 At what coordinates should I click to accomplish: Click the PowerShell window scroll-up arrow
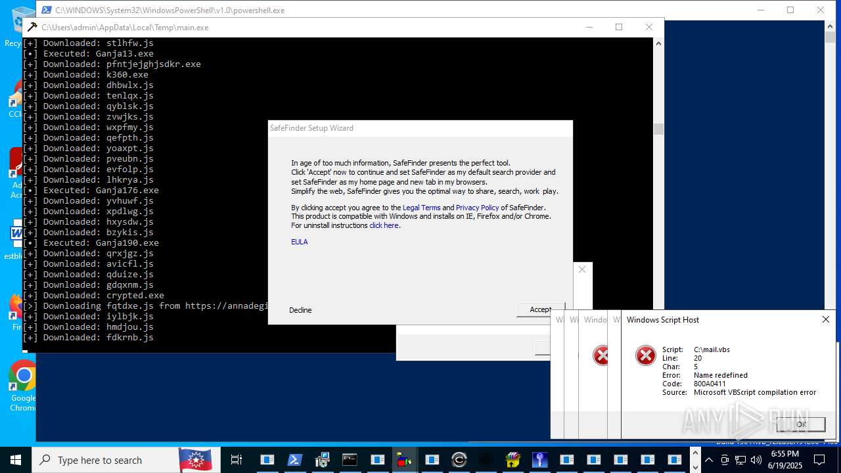pyautogui.click(x=830, y=26)
